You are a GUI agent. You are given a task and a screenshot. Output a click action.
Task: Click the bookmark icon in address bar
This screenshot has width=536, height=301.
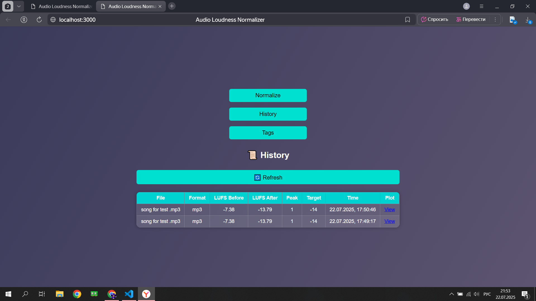pyautogui.click(x=407, y=20)
